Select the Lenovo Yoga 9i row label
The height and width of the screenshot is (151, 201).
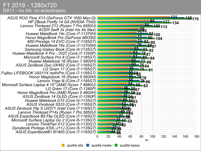[67, 81]
